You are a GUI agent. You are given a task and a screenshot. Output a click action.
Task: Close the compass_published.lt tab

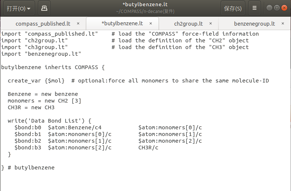78,23
